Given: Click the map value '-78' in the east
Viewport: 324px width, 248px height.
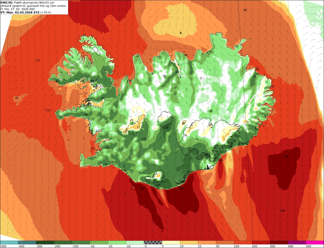Looking at the screenshot, I should (x=254, y=76).
